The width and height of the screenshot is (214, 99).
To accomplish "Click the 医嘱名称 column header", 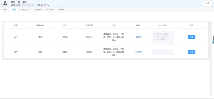I will 40,25.
